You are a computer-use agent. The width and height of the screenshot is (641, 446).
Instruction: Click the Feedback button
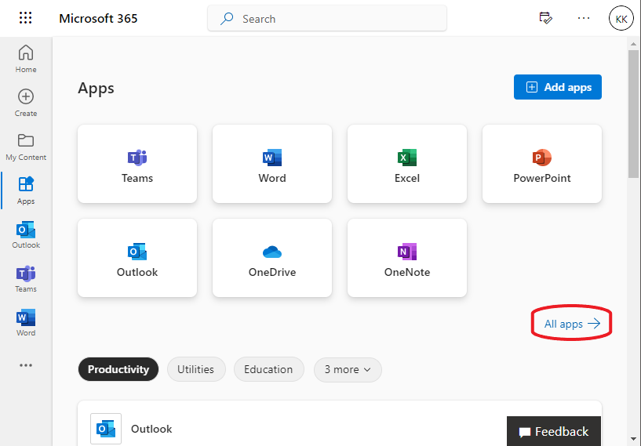(x=553, y=431)
